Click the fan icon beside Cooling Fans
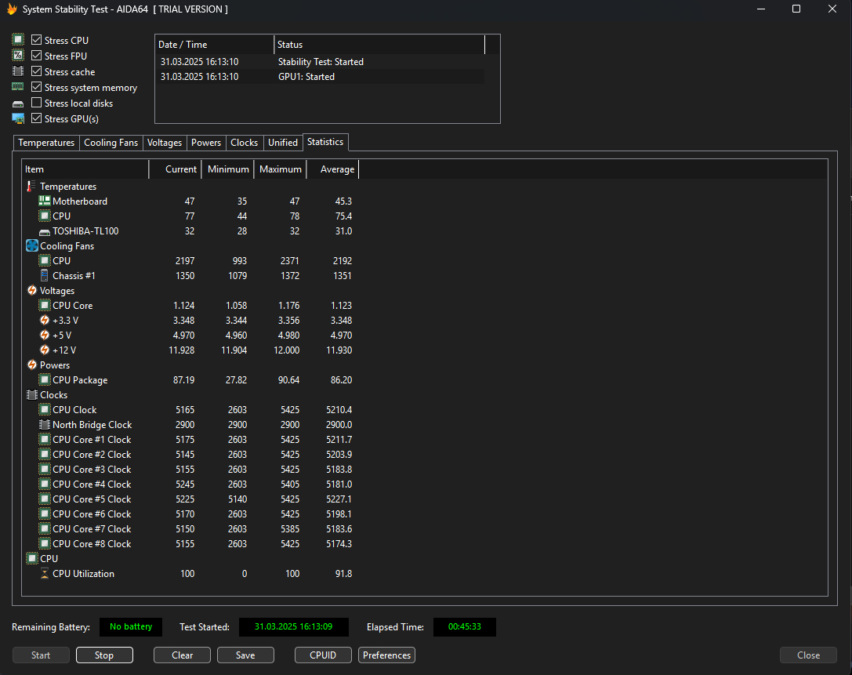Viewport: 852px width, 675px height. (32, 245)
